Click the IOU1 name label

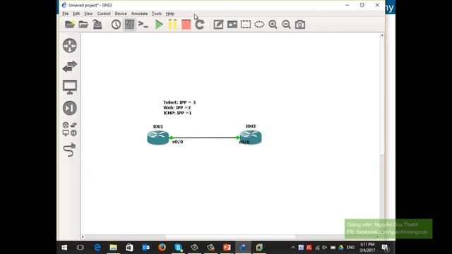158,126
